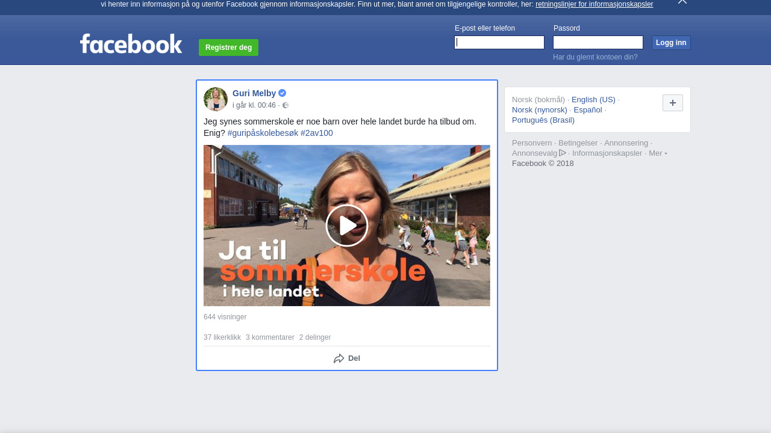Open the Informasjonskapsler footer link
771x433 pixels.
(607, 153)
